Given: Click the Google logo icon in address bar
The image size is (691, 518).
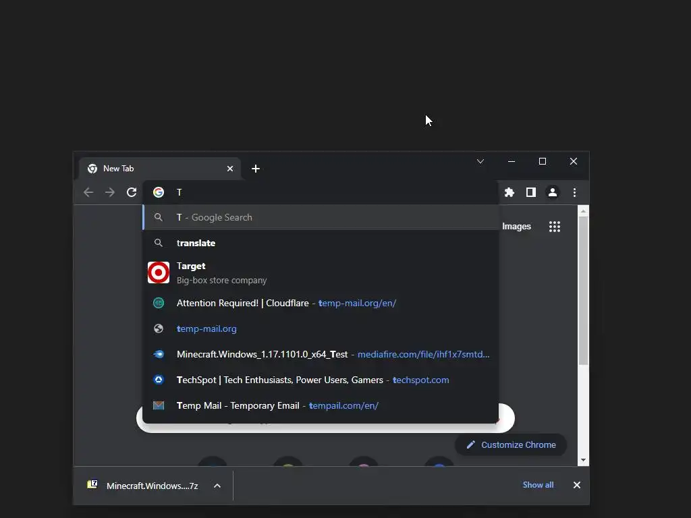Looking at the screenshot, I should coord(159,192).
